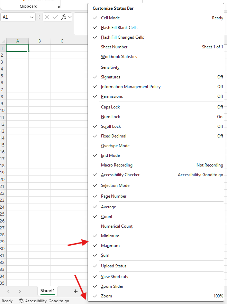The width and height of the screenshot is (227, 304).
Task: Uncheck Signatures option
Action: [x=156, y=77]
